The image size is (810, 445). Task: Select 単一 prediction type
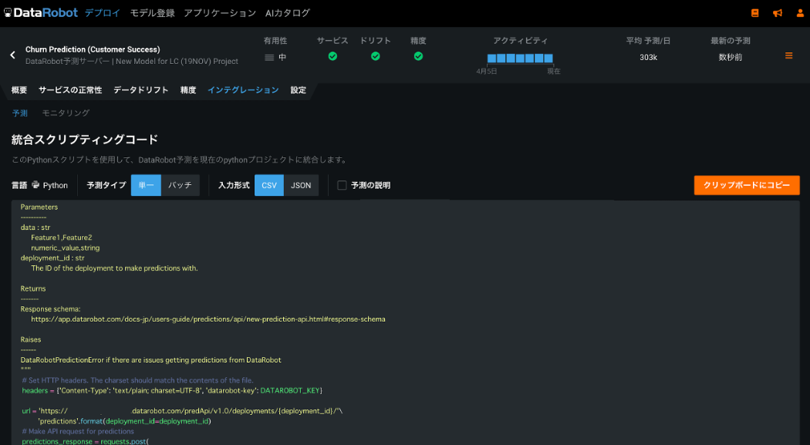click(x=147, y=185)
